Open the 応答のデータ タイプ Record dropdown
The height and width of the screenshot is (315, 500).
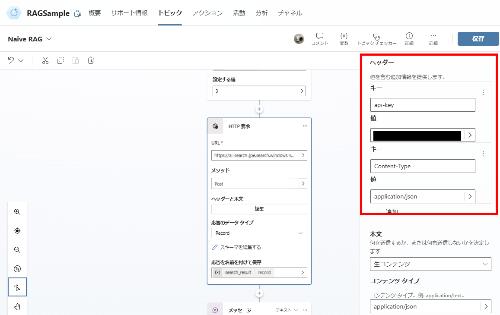pos(259,233)
